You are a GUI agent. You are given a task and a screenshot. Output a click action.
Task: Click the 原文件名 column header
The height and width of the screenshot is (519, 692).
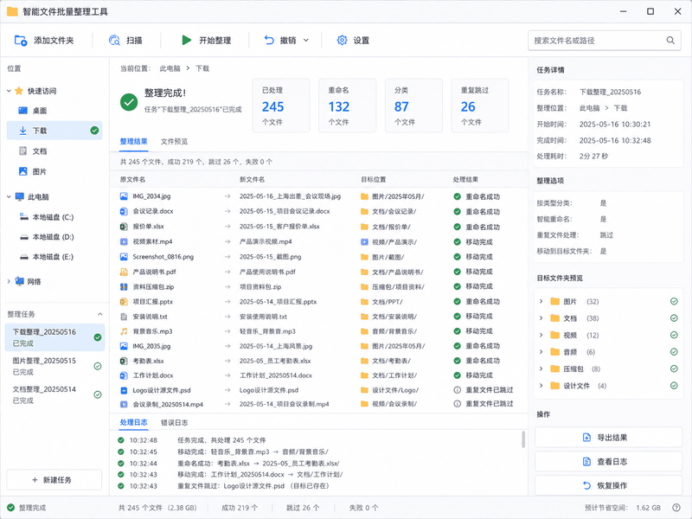pos(133,180)
